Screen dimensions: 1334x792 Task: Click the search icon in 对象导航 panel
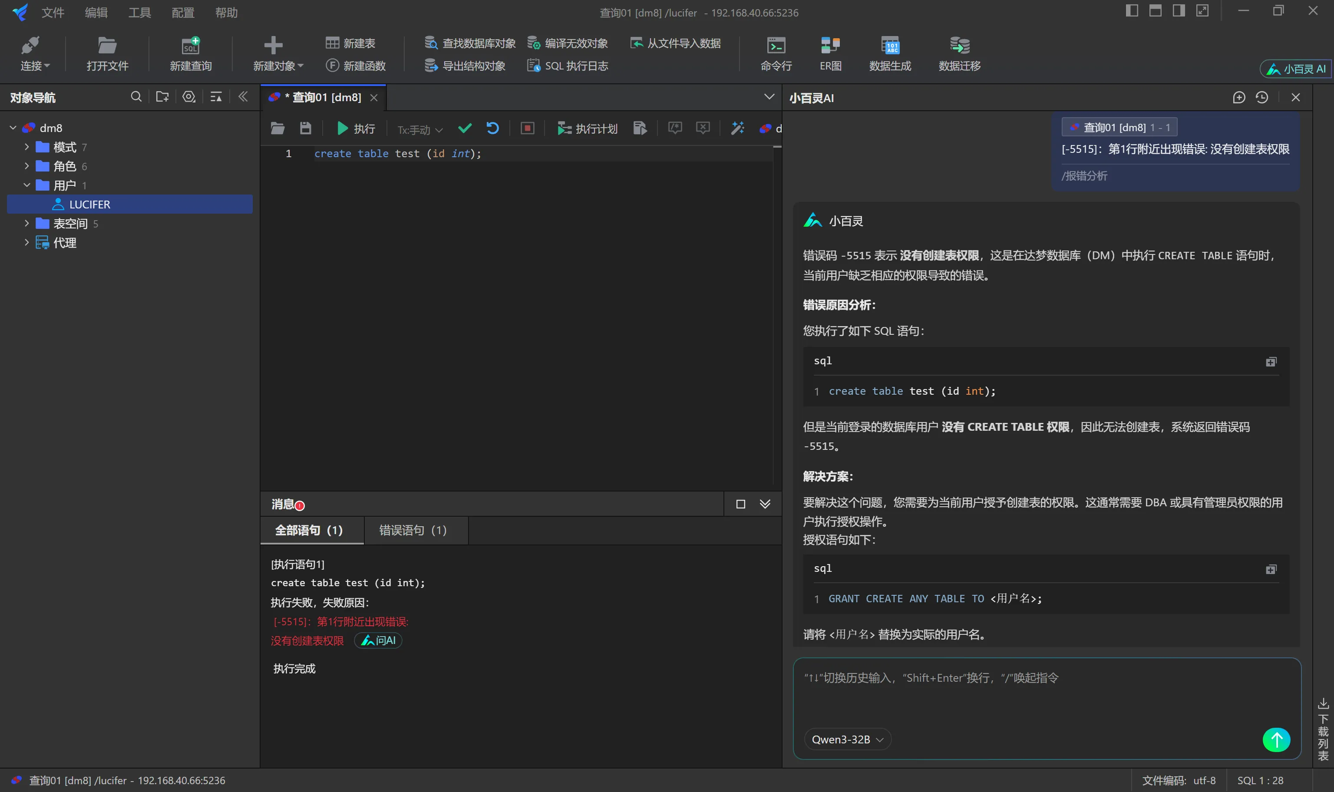(x=136, y=96)
